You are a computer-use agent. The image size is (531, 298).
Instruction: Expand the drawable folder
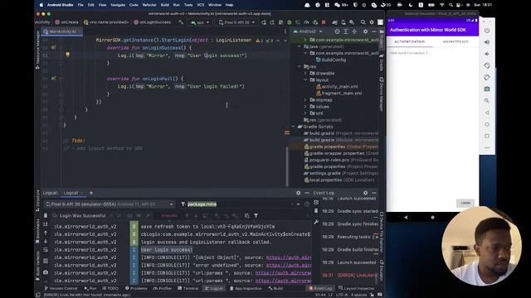(x=305, y=74)
